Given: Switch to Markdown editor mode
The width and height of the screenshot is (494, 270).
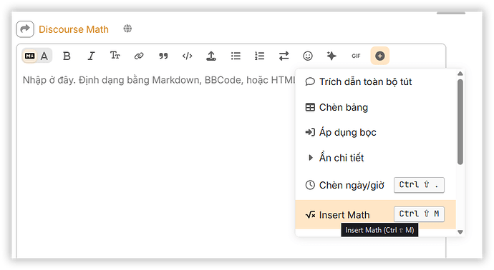Looking at the screenshot, I should [x=30, y=56].
